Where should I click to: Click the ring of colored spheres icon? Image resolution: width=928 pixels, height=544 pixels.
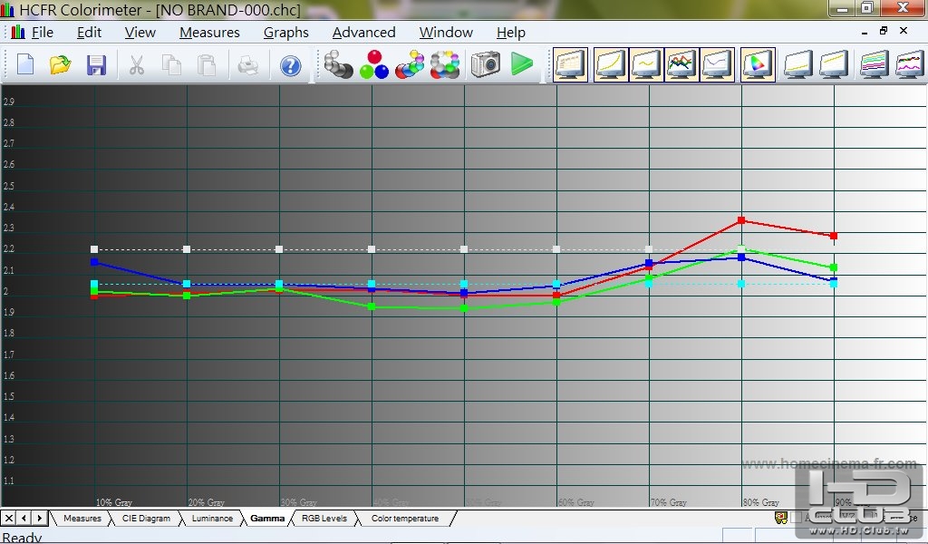[445, 64]
